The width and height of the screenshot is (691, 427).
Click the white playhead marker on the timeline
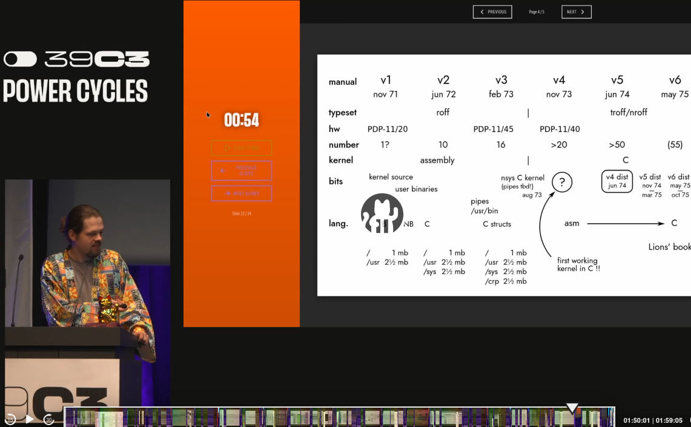(x=572, y=408)
